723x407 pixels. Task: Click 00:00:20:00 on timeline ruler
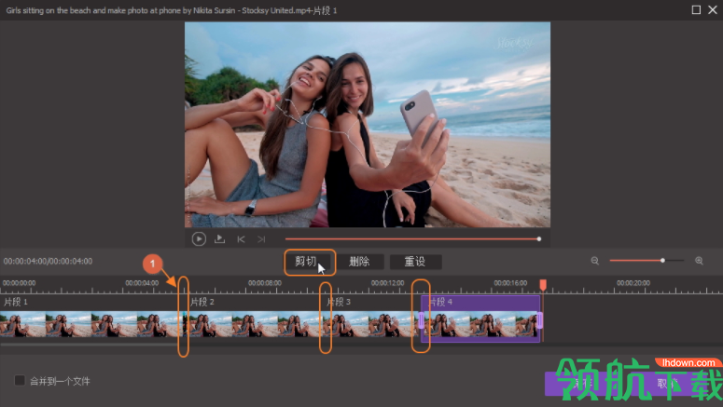pos(633,283)
